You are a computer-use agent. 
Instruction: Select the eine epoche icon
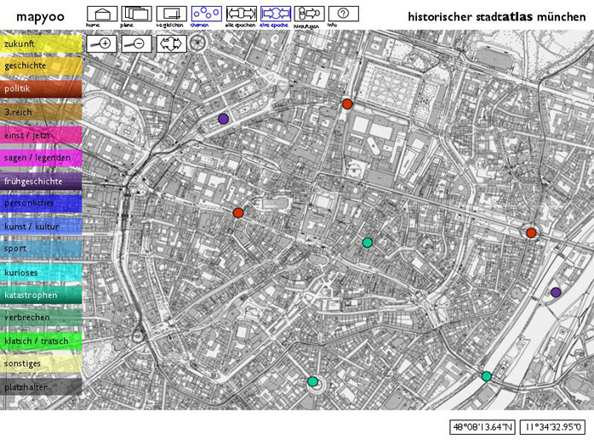[x=275, y=14]
